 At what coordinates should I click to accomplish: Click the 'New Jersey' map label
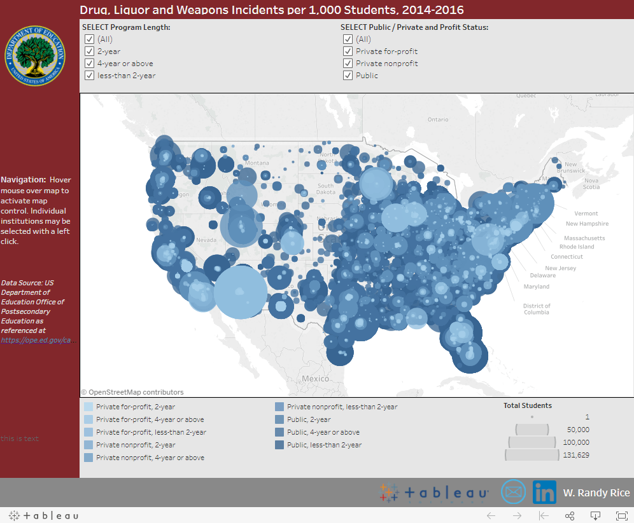pyautogui.click(x=560, y=268)
